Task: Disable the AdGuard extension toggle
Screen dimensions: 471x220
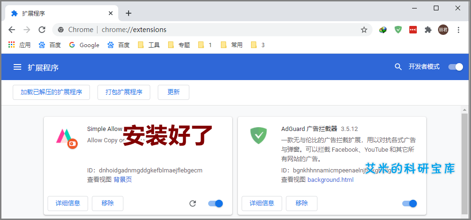Action: click(409, 204)
